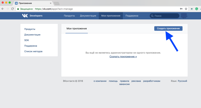Open SDK in the left sidebar
Image resolution: width=201 pixels, height=108 pixels.
[x=27, y=40]
